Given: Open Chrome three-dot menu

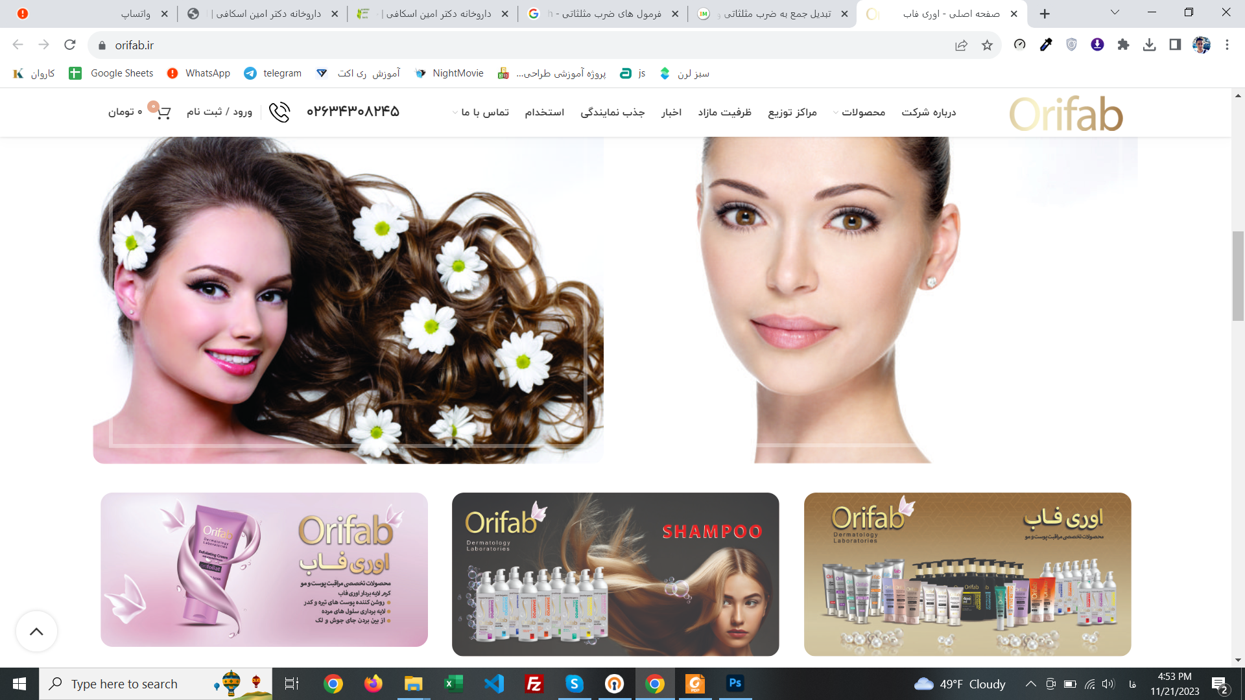Looking at the screenshot, I should pos(1227,45).
